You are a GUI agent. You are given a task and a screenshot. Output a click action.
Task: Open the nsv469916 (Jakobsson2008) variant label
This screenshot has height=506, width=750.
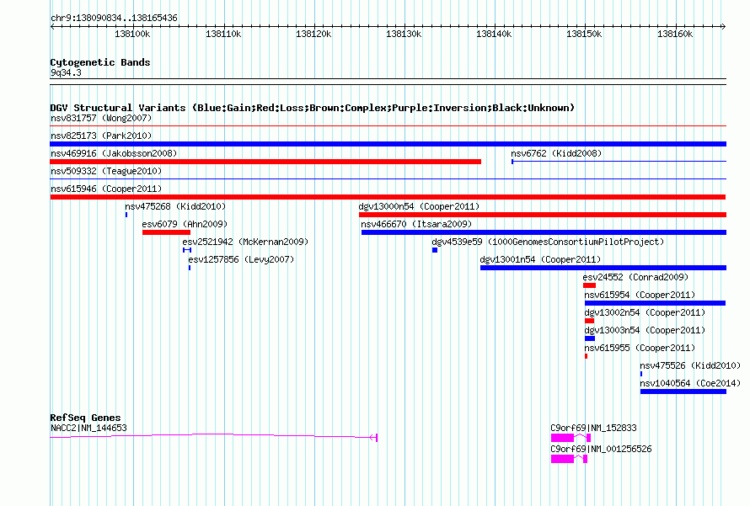coord(114,153)
